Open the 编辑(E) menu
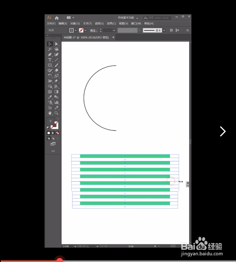Image resolution: width=236 pixels, height=262 pixels. coord(63,24)
